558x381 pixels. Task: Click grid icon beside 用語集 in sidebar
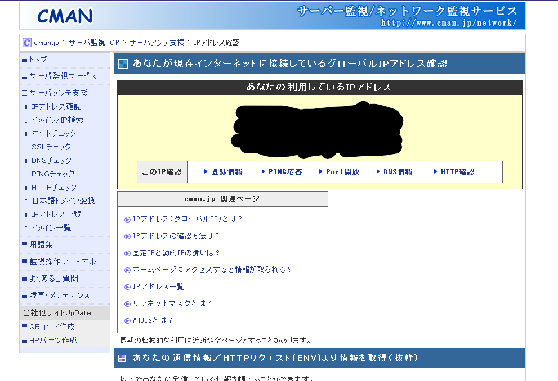(25, 244)
